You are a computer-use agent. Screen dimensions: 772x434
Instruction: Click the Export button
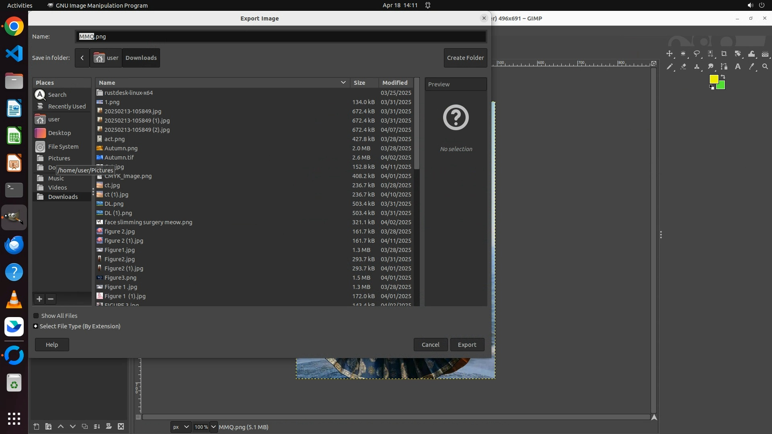(x=467, y=345)
